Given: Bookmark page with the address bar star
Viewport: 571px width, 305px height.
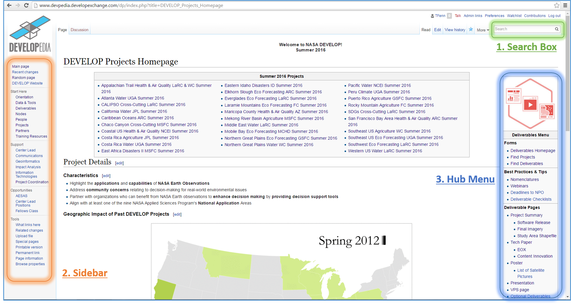Looking at the screenshot, I should coord(557,5).
